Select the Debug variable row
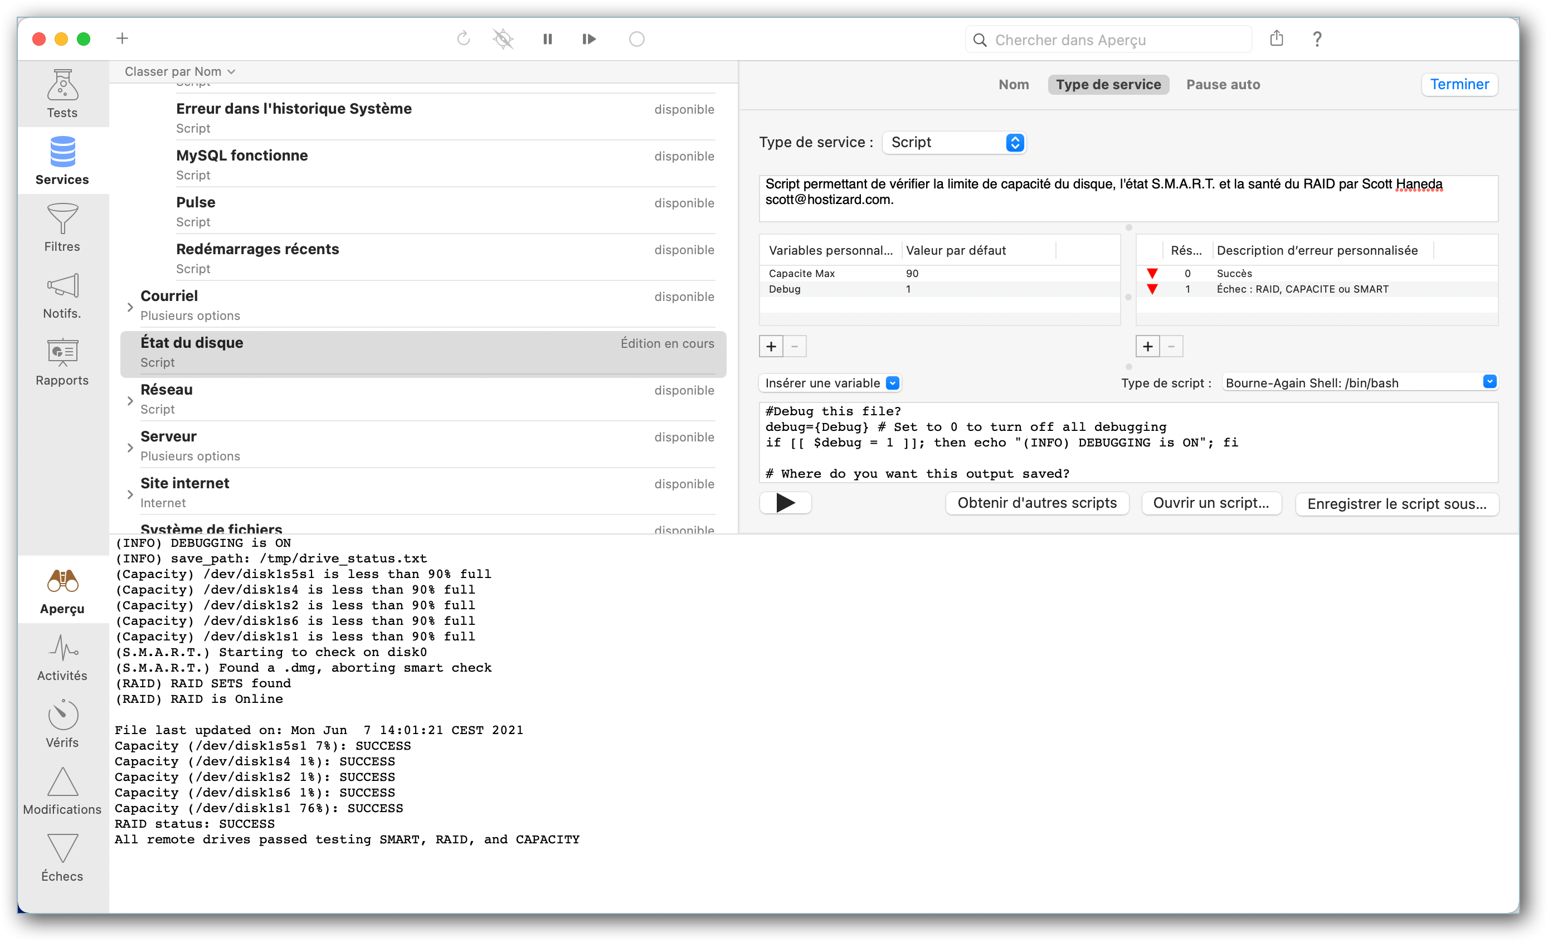Image resolution: width=1548 pixels, height=942 pixels. [939, 289]
